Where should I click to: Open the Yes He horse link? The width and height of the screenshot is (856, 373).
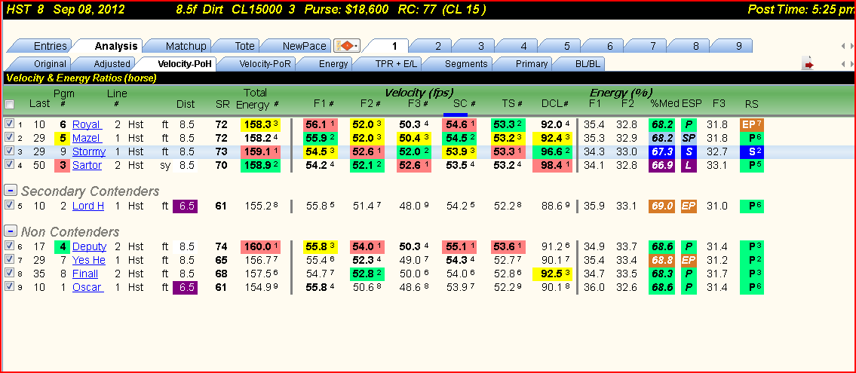[89, 260]
